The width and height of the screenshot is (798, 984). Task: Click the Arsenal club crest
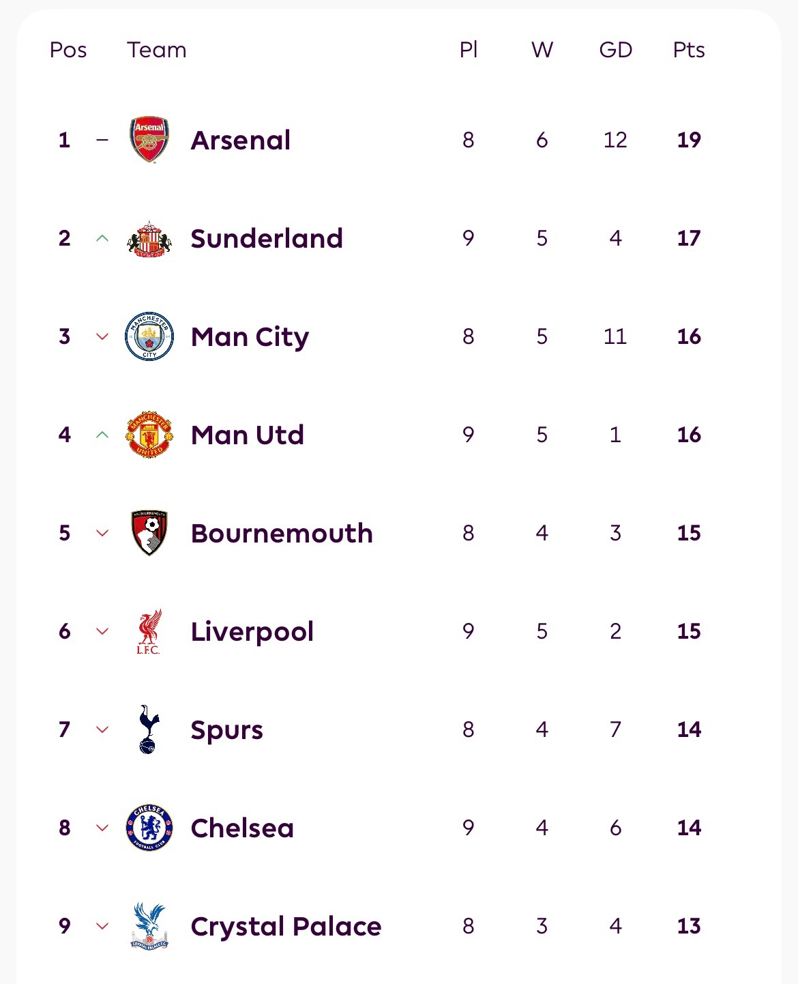point(149,139)
